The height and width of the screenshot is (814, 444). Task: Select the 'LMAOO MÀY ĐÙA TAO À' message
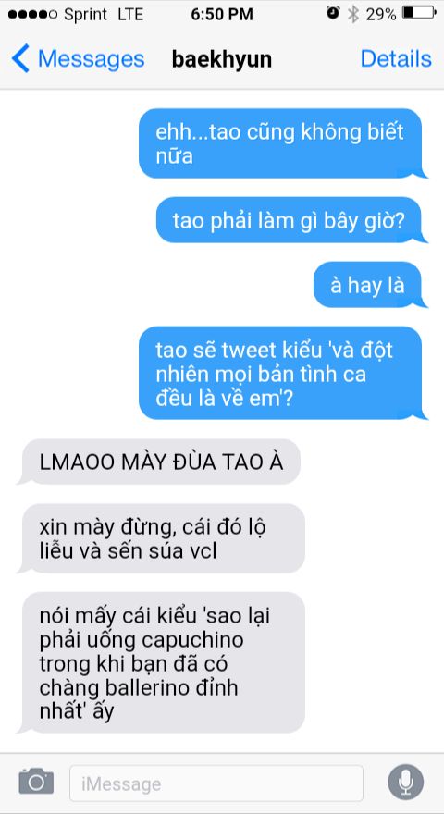(160, 462)
